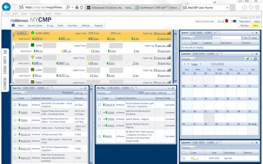Check the NON-GND squawk row checkbox
The height and width of the screenshot is (164, 263).
(184, 158)
